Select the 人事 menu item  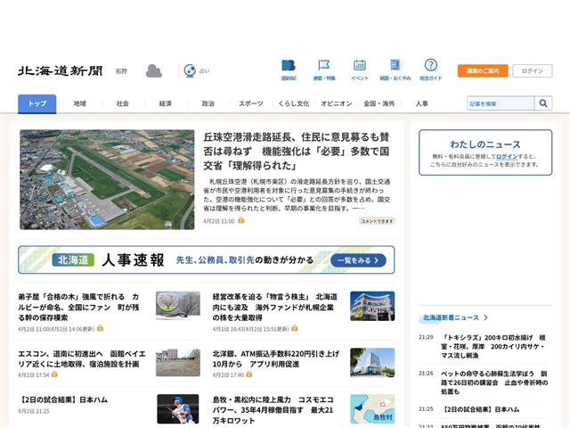(x=421, y=103)
